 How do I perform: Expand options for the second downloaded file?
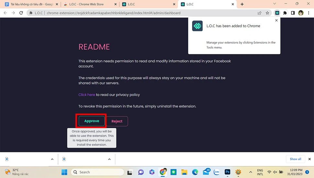click(109, 159)
